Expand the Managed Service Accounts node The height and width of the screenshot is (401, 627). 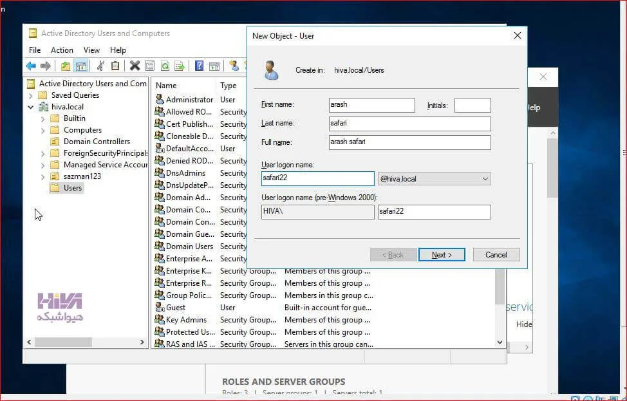pyautogui.click(x=42, y=165)
